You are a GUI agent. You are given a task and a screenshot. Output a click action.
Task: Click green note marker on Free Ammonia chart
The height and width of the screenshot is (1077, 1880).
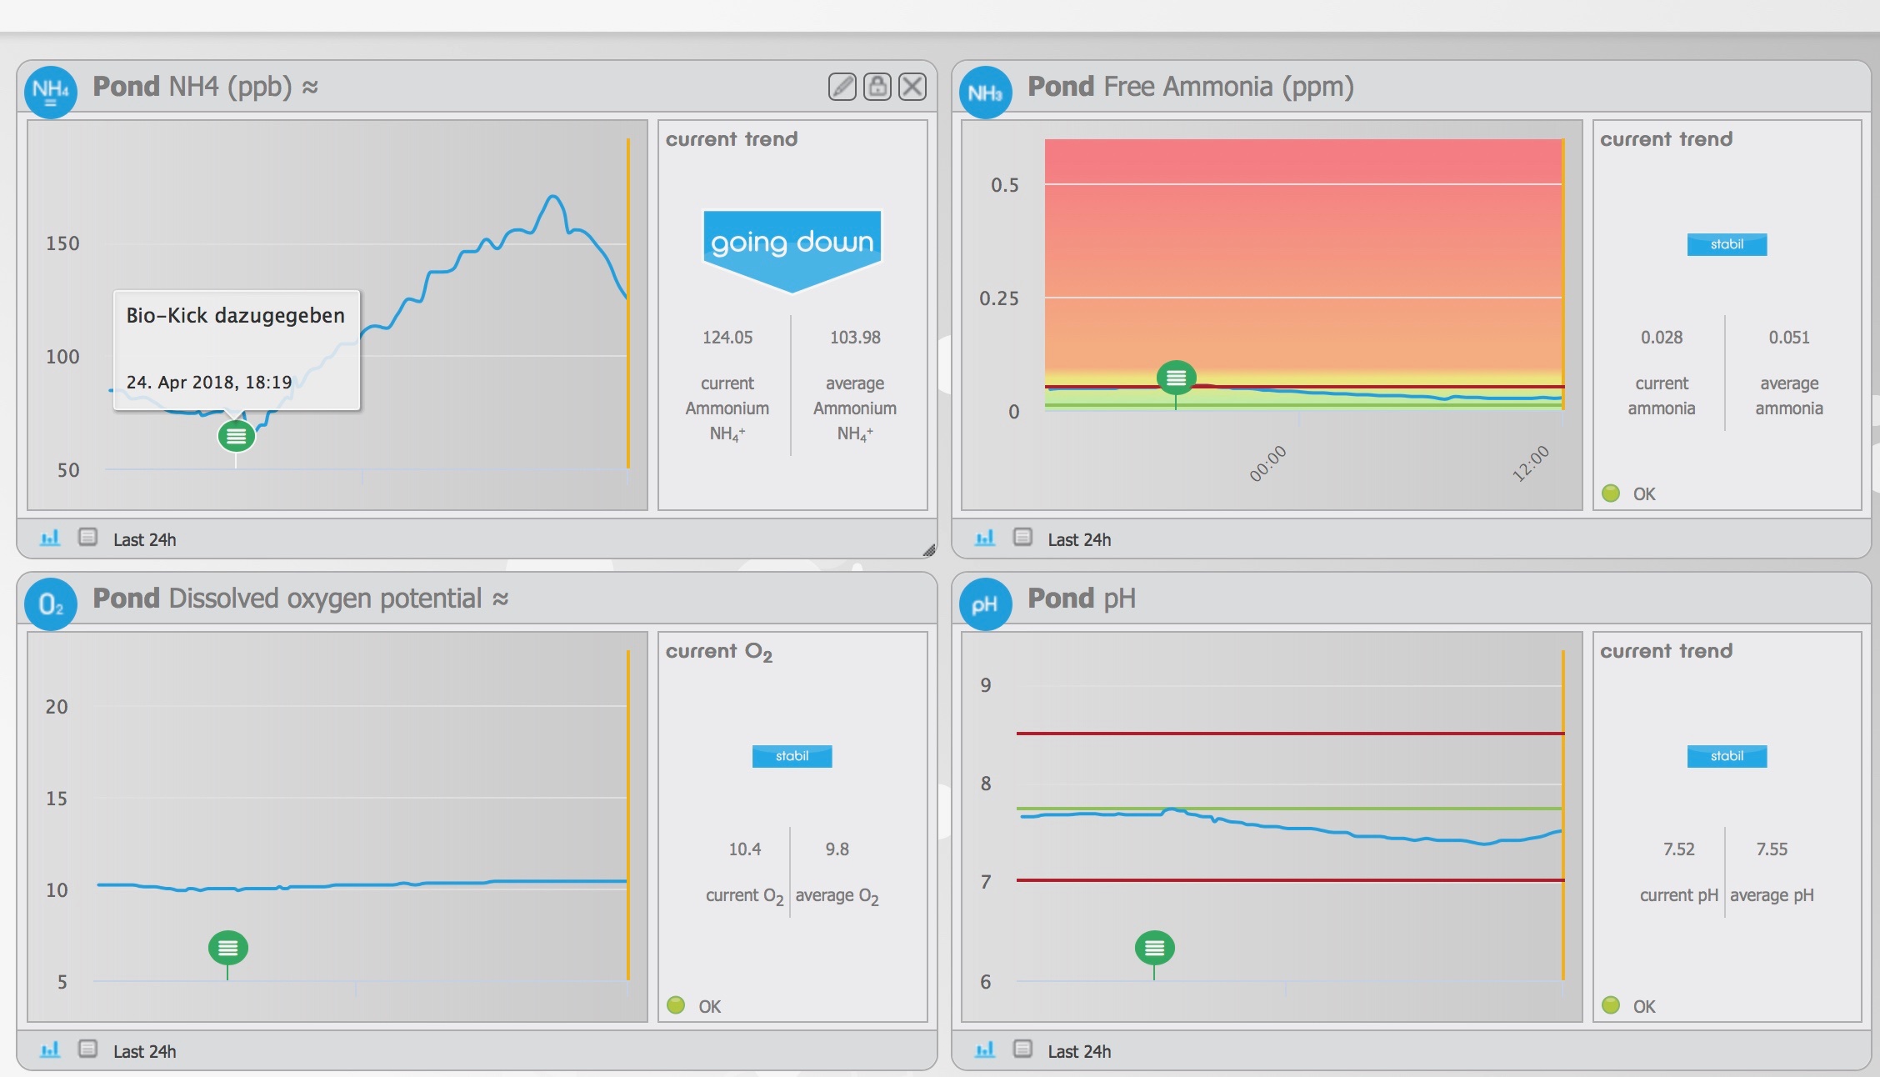(x=1176, y=378)
